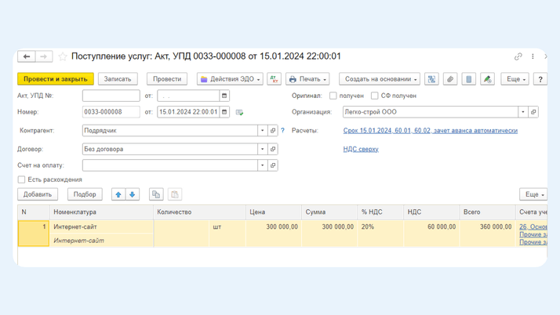Click the Акт, УПД № input field
The image size is (560, 315).
coord(111,96)
